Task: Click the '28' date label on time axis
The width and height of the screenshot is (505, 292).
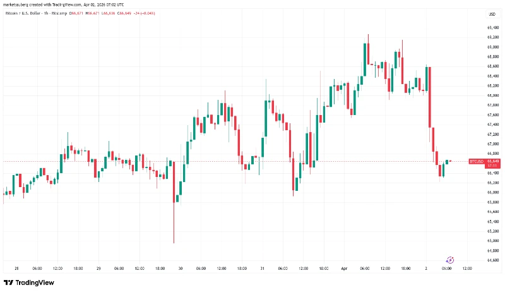Action: [16, 268]
